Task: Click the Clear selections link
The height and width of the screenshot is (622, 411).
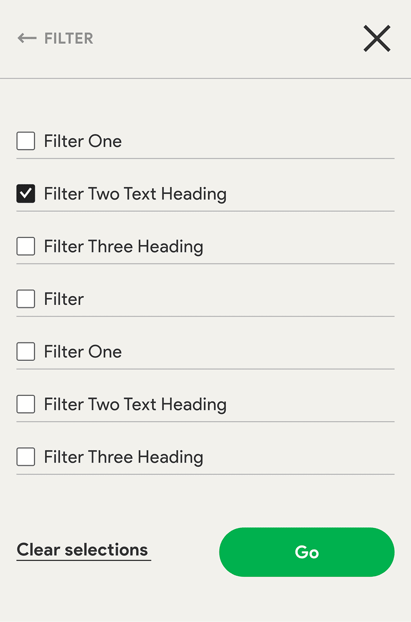Action: point(83,550)
